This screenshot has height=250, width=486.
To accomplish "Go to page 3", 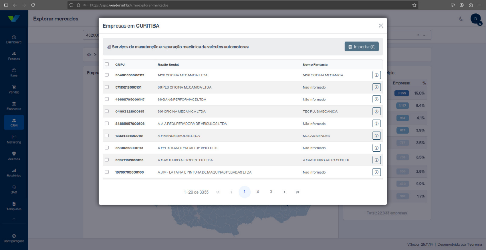I will pos(271,192).
